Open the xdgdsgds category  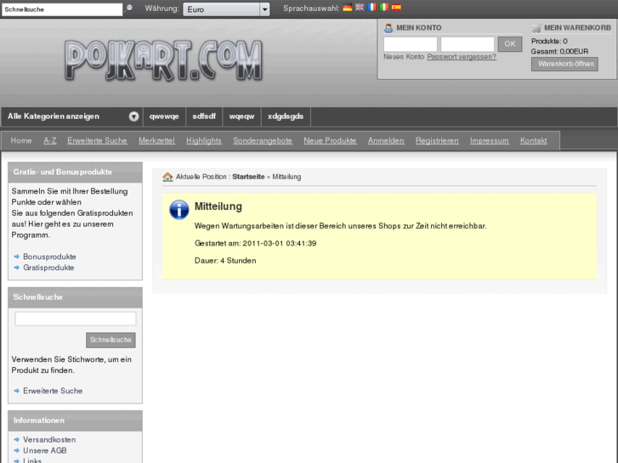point(286,116)
